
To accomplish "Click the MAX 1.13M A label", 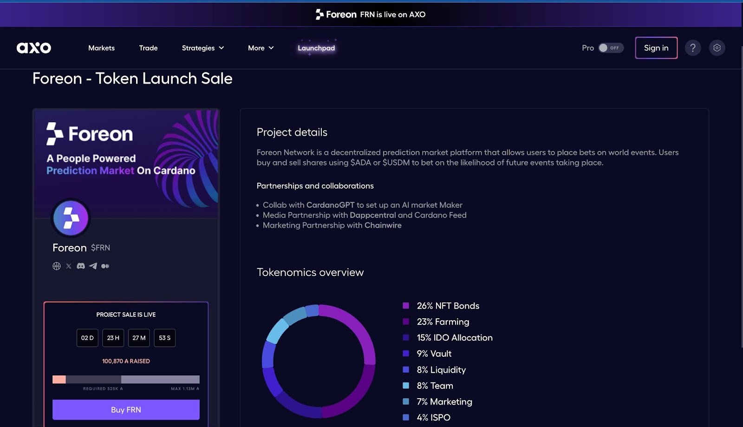I will (x=185, y=388).
